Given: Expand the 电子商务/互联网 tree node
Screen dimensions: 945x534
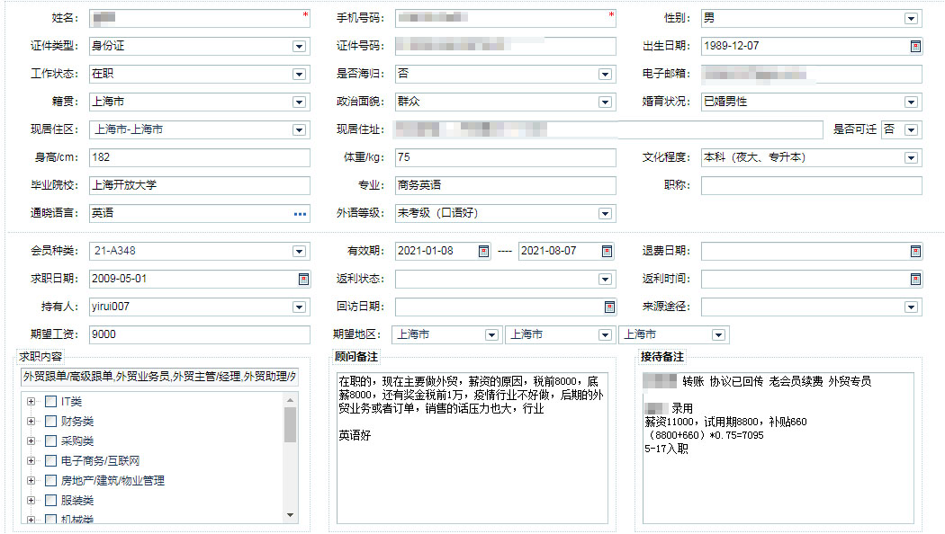Looking at the screenshot, I should pyautogui.click(x=31, y=461).
